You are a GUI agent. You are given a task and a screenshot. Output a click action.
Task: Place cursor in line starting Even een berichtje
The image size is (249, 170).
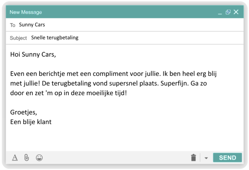pyautogui.click(x=113, y=74)
